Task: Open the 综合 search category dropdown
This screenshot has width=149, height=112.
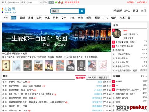Action: pos(55,11)
